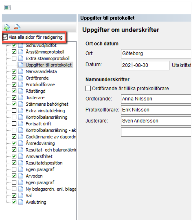Viewport: 193px width, 221px height.
Task: Select 'Kontrollbalansräkning - ak' tree item
Action: tap(51, 130)
